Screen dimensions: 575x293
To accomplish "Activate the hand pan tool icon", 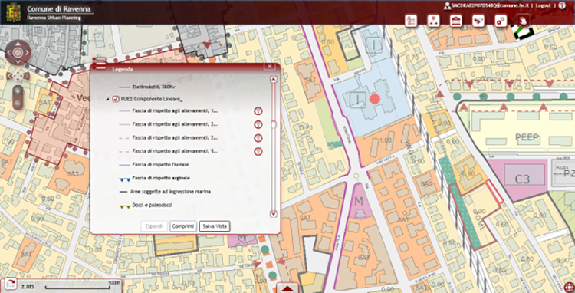I will [x=524, y=21].
